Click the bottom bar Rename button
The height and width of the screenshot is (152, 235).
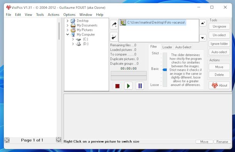click(222, 142)
